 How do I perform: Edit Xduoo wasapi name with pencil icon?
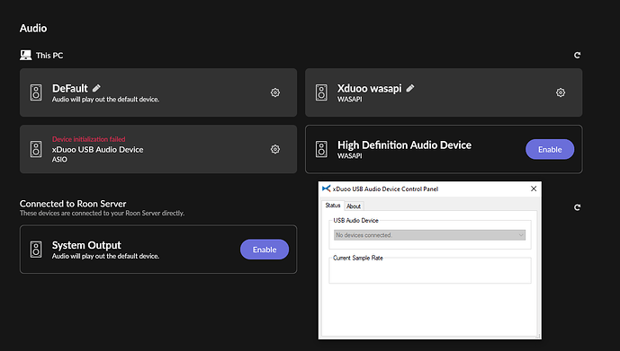tap(410, 88)
